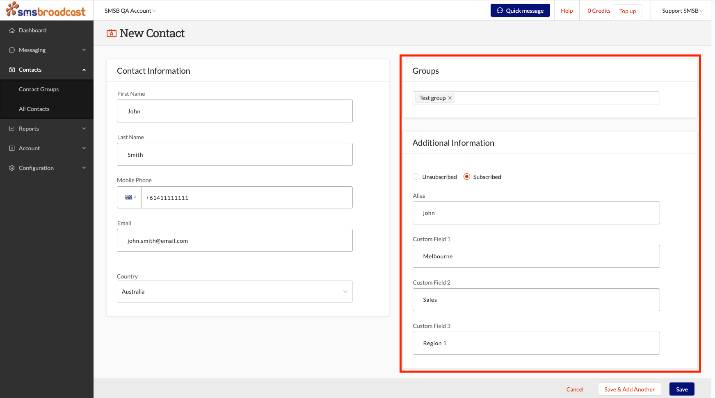Open the Dashboard via its home icon

pyautogui.click(x=11, y=30)
